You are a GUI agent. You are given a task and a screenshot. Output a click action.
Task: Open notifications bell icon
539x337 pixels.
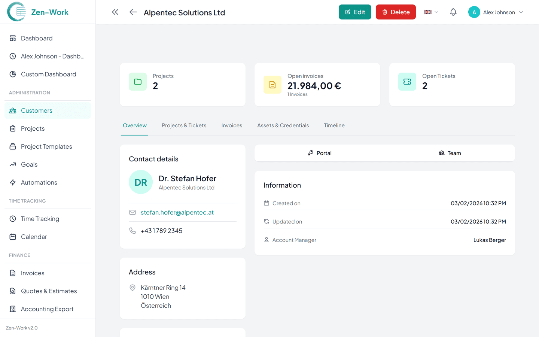[453, 12]
